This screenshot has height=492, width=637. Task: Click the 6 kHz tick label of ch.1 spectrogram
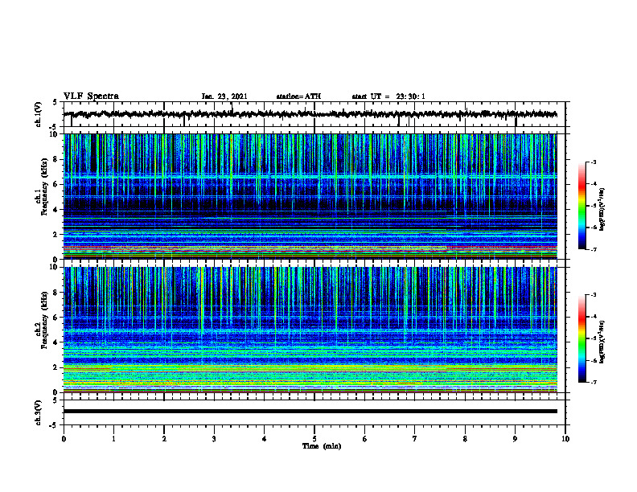pyautogui.click(x=56, y=184)
